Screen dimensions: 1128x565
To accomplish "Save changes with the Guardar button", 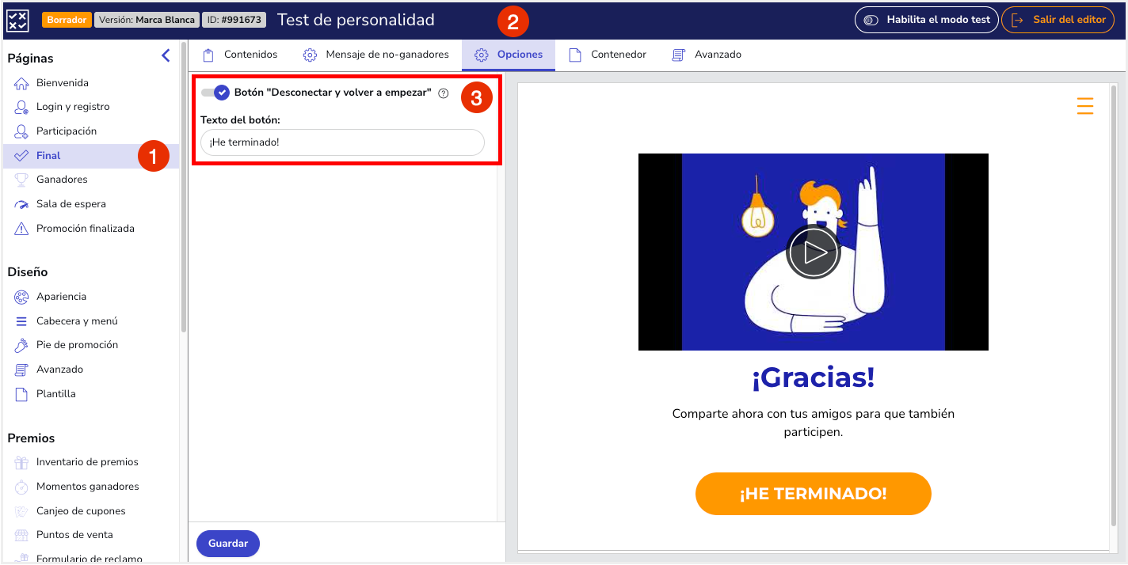I will [228, 544].
